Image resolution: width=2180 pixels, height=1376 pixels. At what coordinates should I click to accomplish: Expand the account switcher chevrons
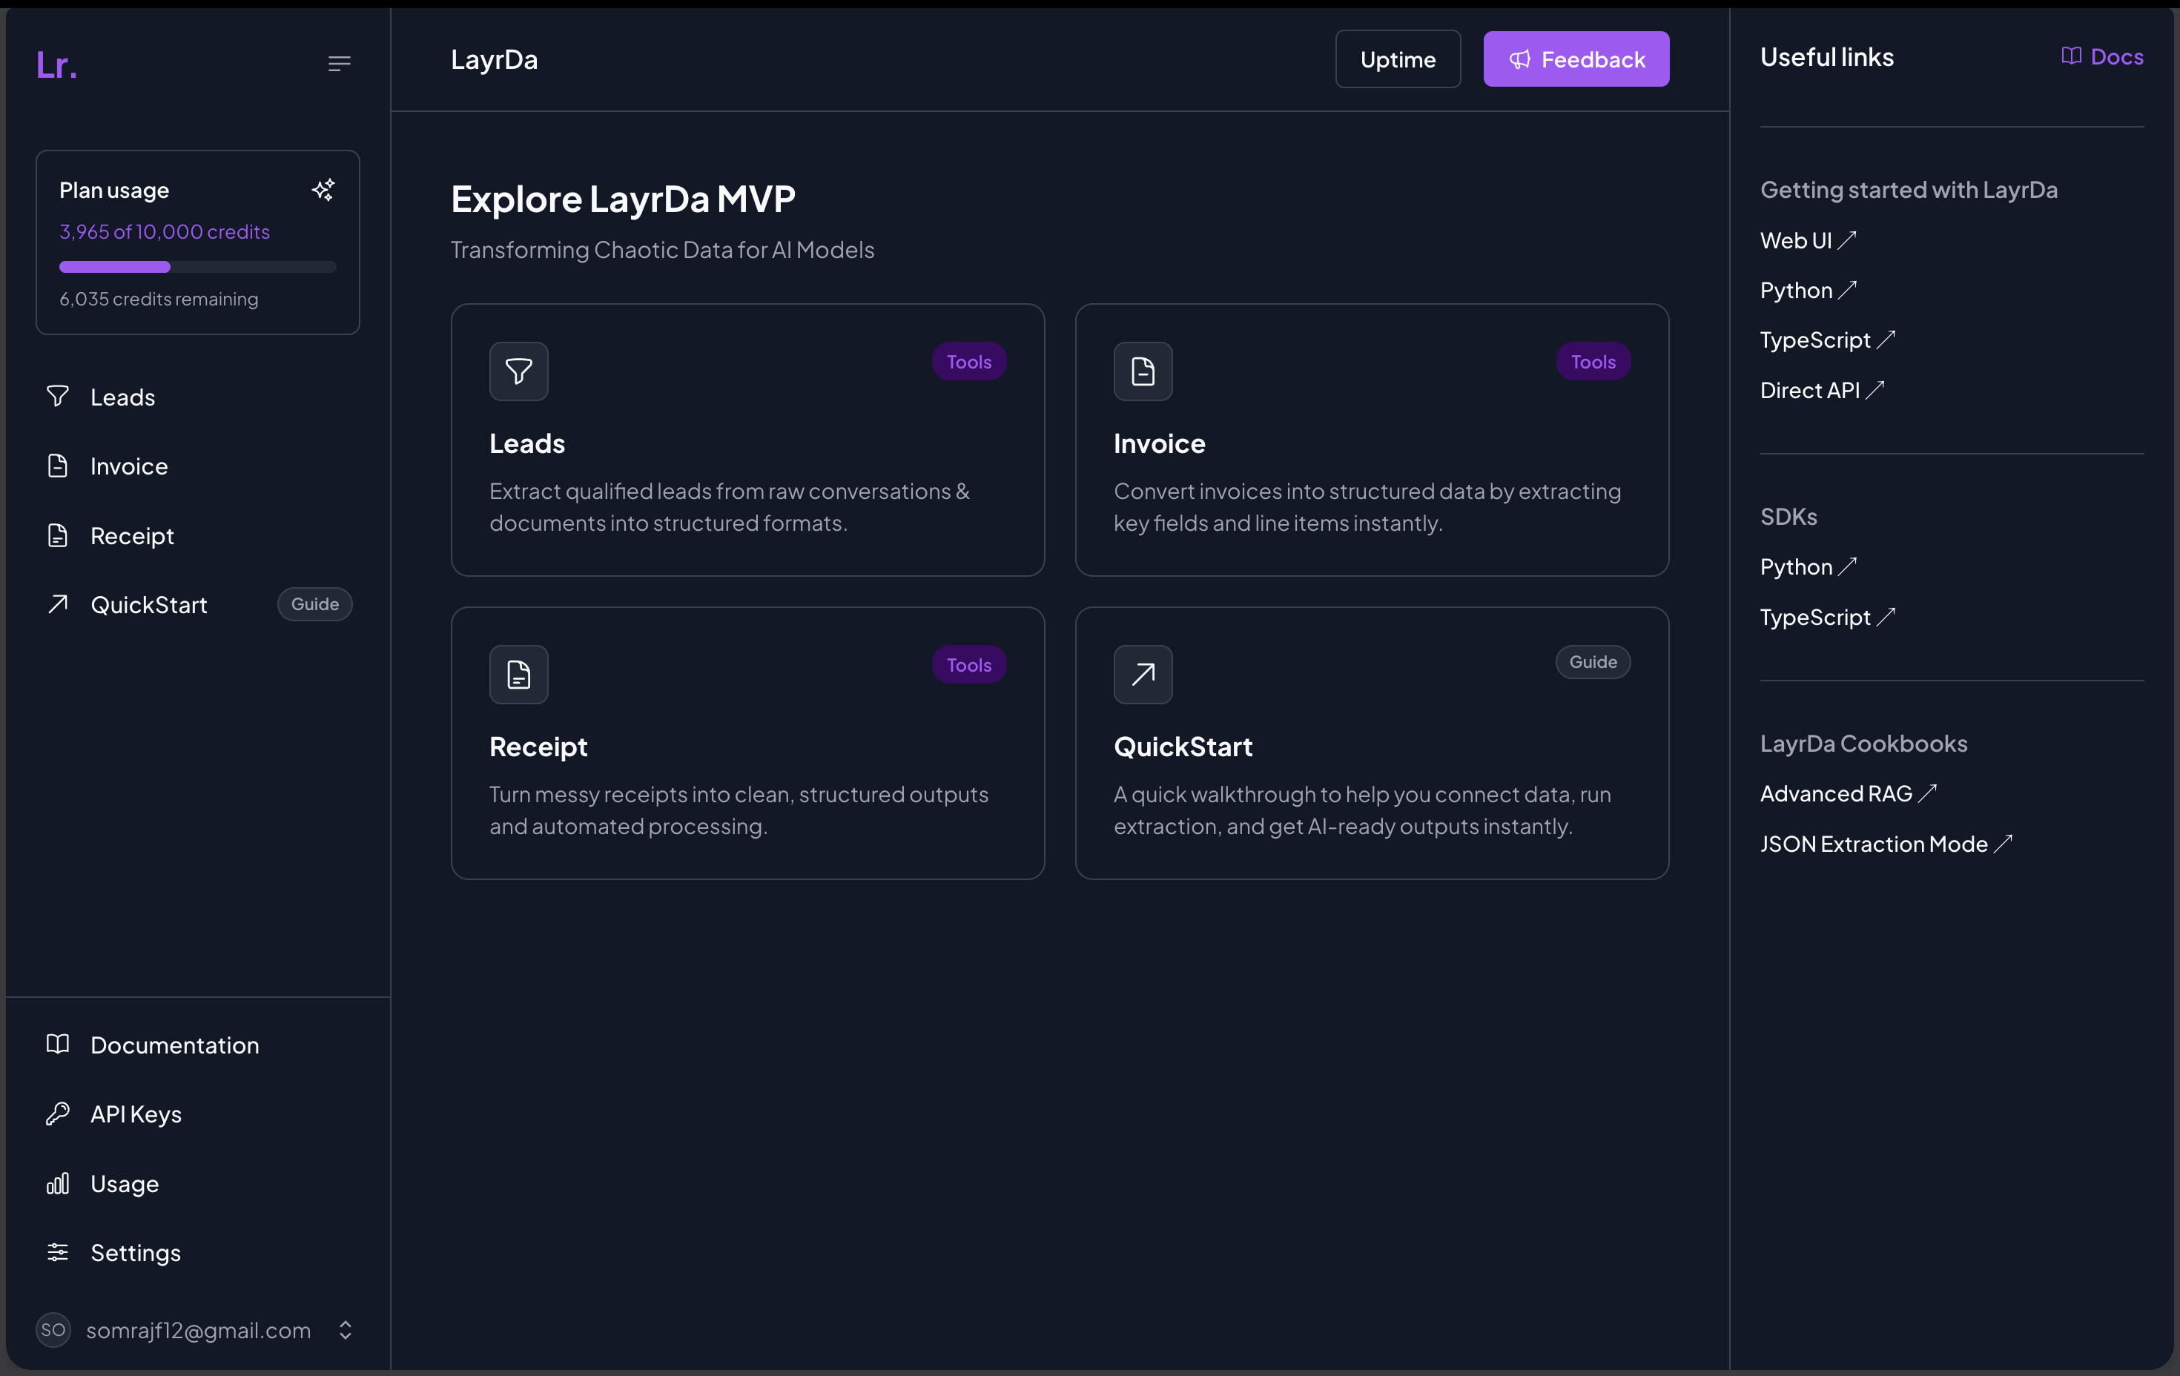345,1330
